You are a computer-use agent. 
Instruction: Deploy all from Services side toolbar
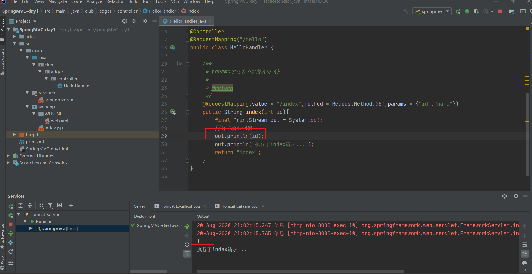click(11, 233)
